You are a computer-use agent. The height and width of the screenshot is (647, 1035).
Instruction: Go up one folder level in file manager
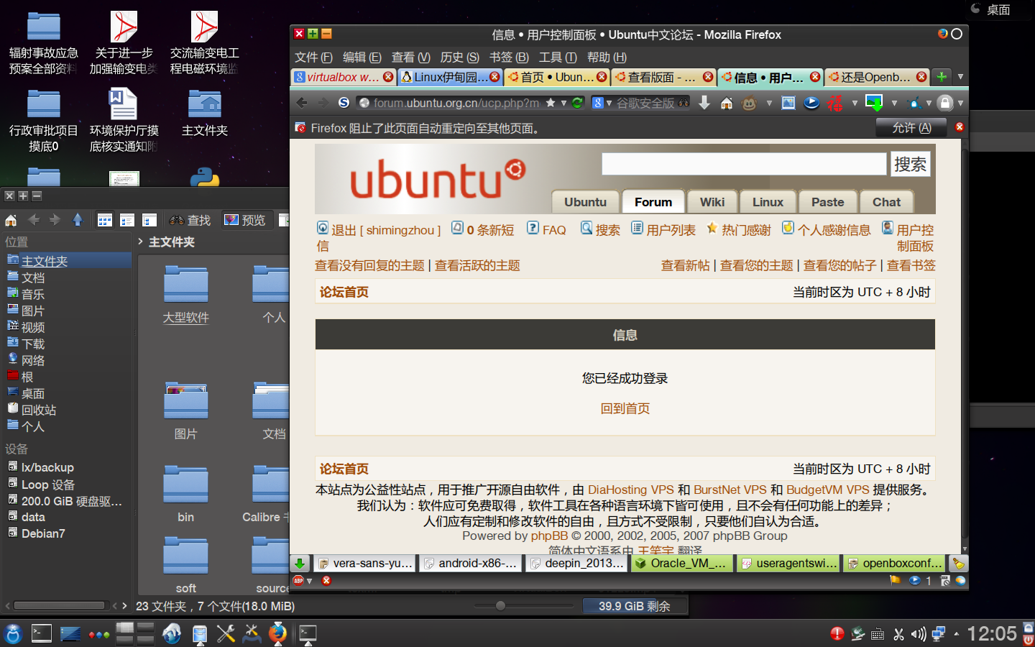coord(78,220)
